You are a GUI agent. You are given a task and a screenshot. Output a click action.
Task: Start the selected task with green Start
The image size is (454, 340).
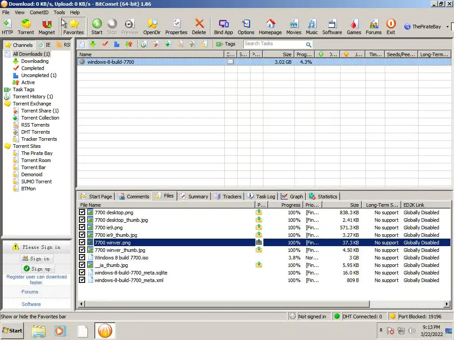97,27
